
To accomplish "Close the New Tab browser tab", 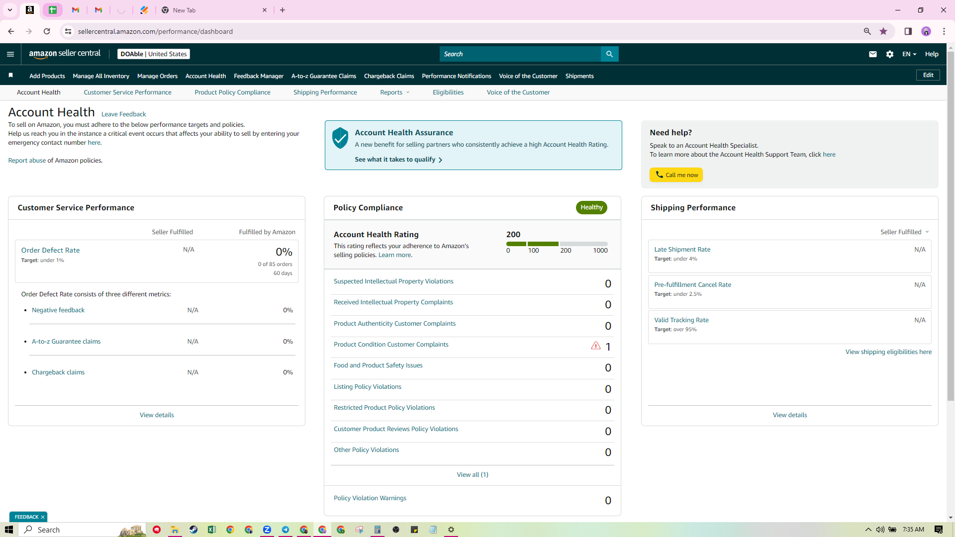I will point(265,10).
